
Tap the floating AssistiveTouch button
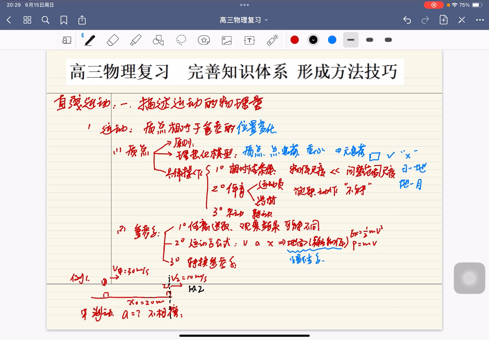[469, 278]
